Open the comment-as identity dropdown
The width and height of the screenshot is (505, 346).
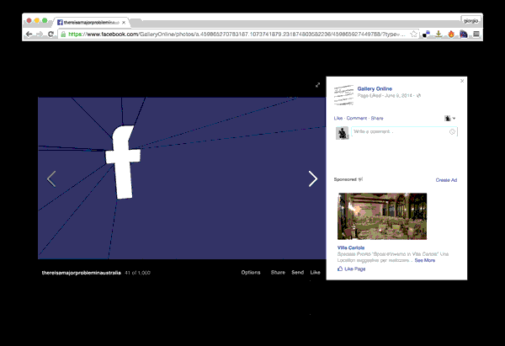(449, 118)
